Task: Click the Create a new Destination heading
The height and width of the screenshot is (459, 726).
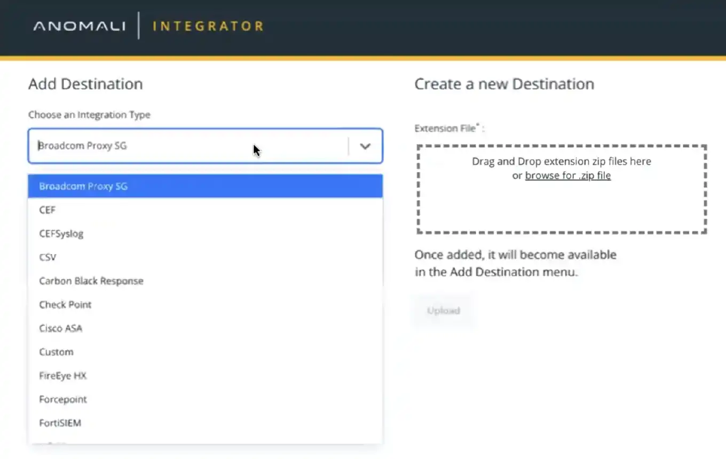Action: tap(504, 84)
